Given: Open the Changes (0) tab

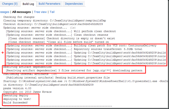Looking at the screenshot, I should coord(10,4).
